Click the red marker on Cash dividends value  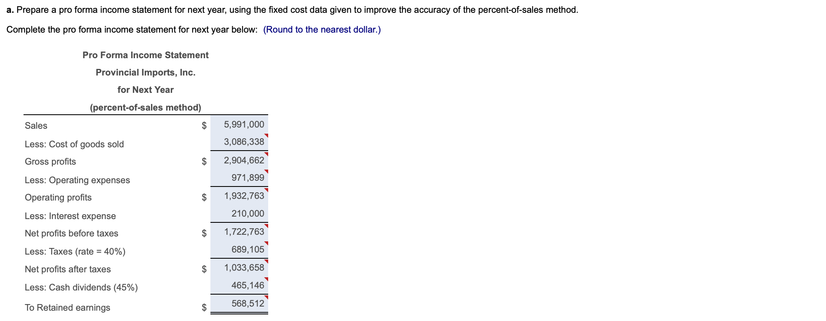267,279
